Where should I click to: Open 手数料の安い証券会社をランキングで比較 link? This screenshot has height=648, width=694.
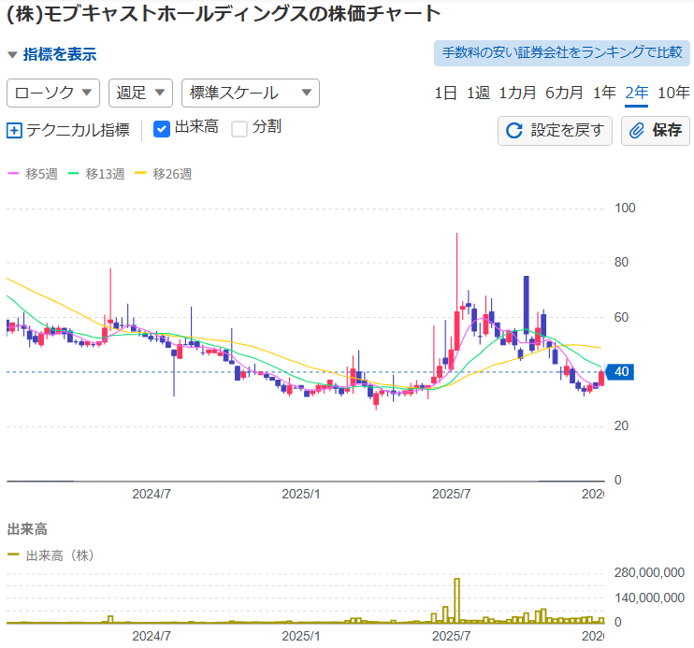pos(561,52)
